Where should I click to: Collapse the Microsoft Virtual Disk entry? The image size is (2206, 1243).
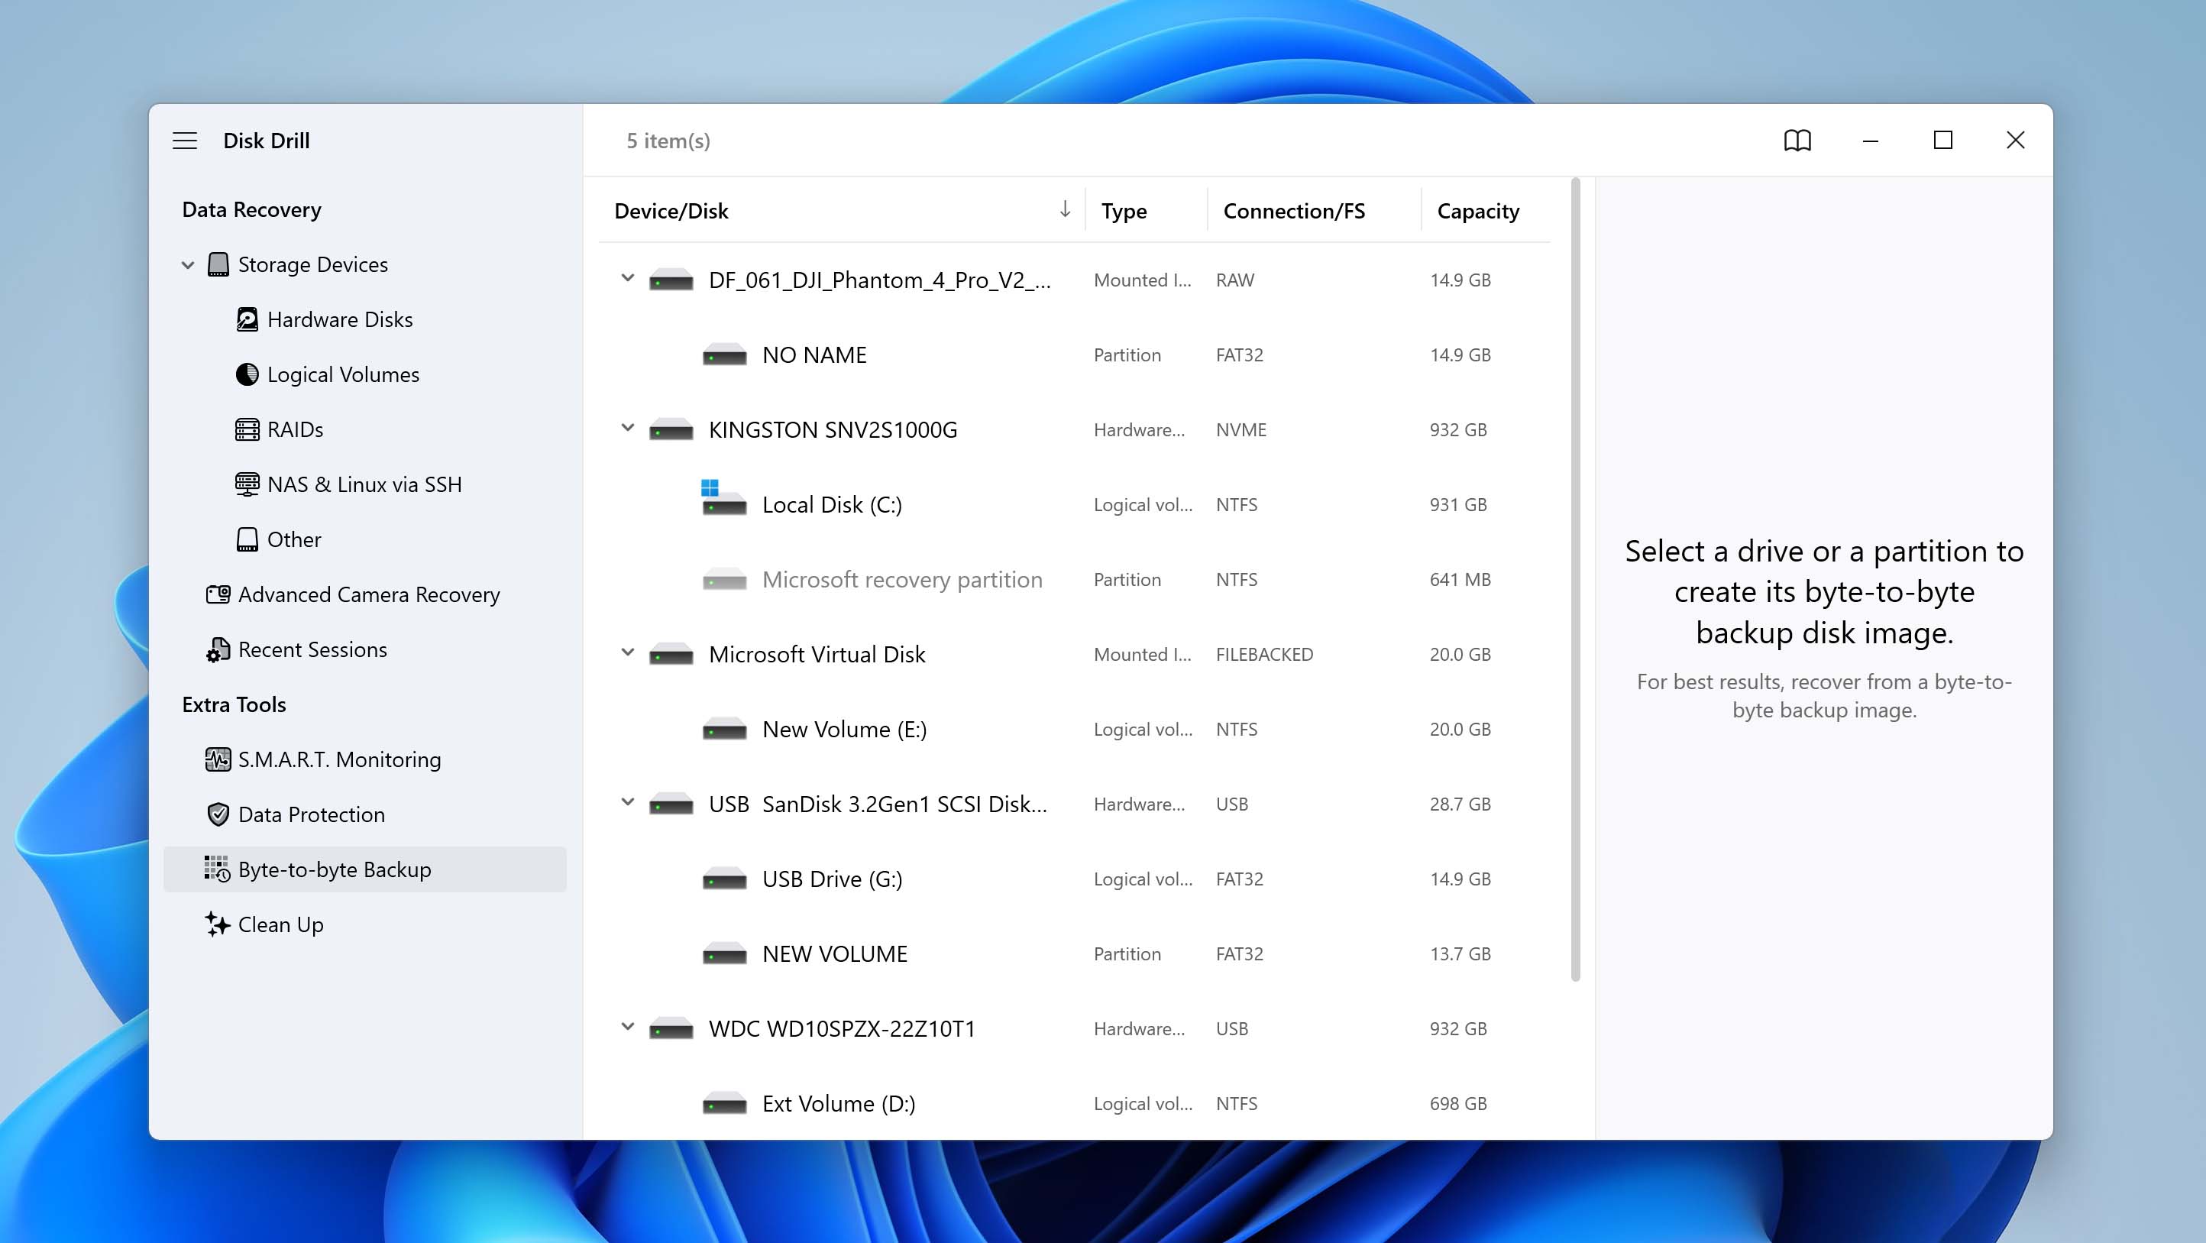(x=628, y=652)
